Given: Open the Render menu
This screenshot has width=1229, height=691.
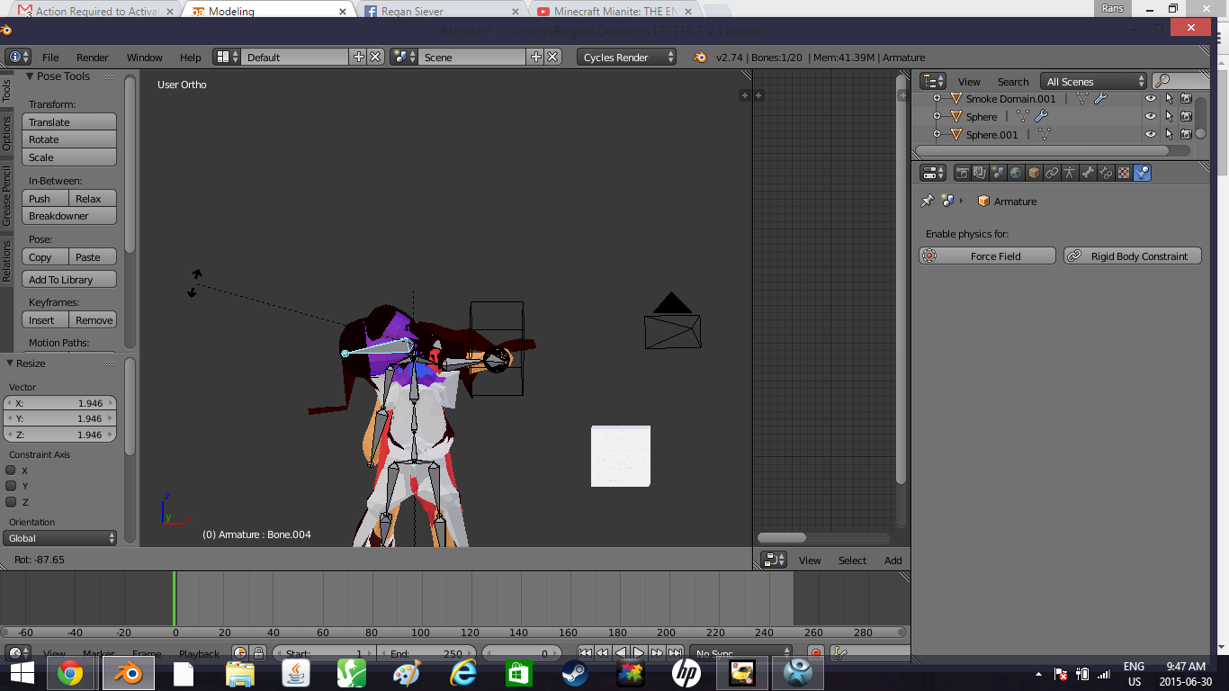Looking at the screenshot, I should pos(92,57).
